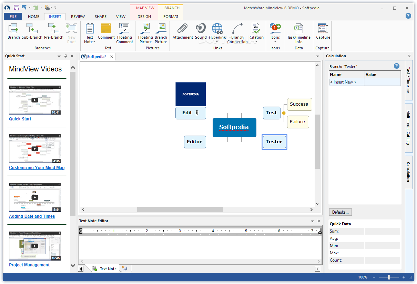
Task: Pin the Quick Start panel
Action: click(65, 56)
